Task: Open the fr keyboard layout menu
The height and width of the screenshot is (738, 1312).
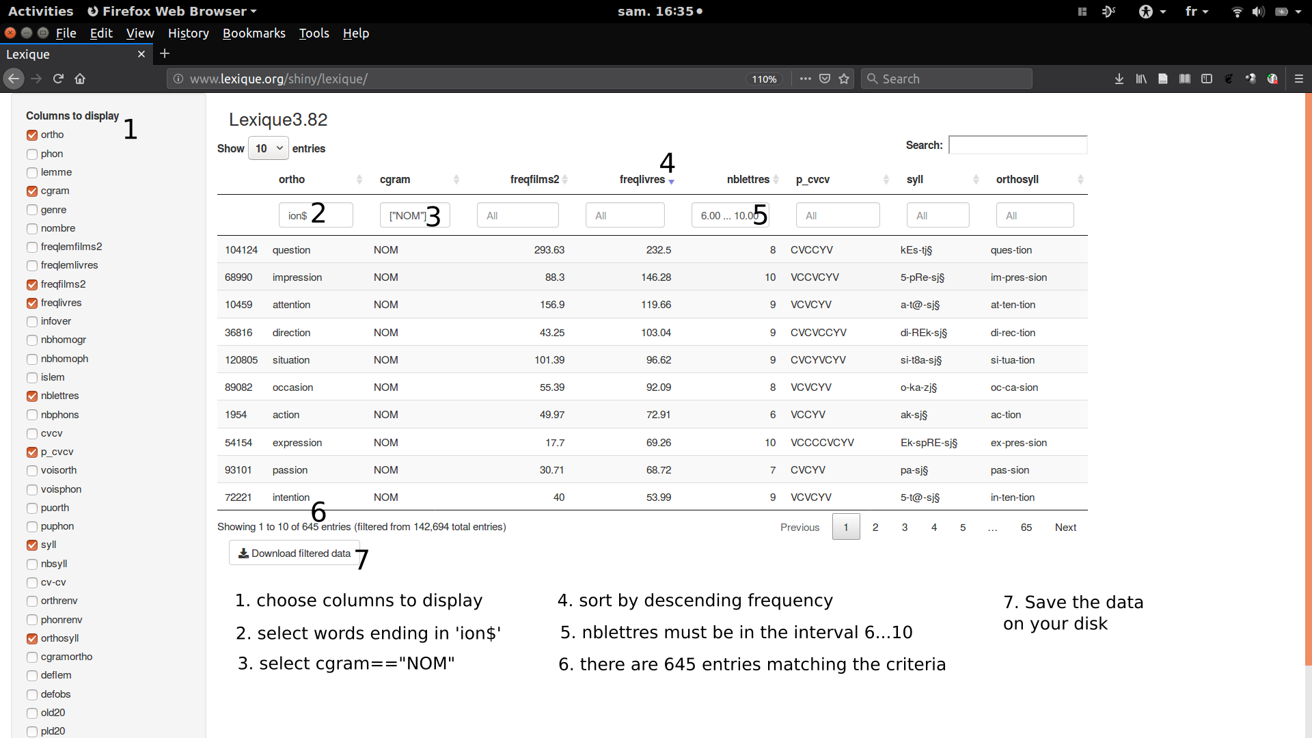Action: tap(1197, 12)
